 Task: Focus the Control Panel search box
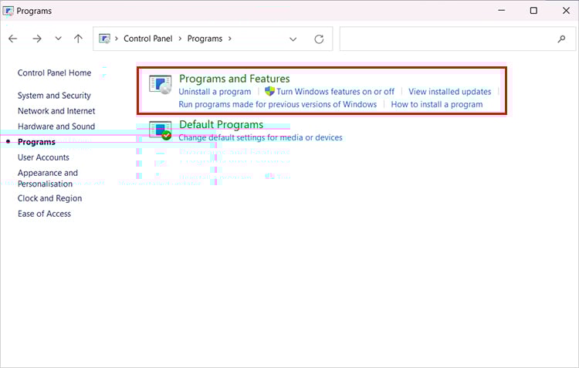(457, 39)
